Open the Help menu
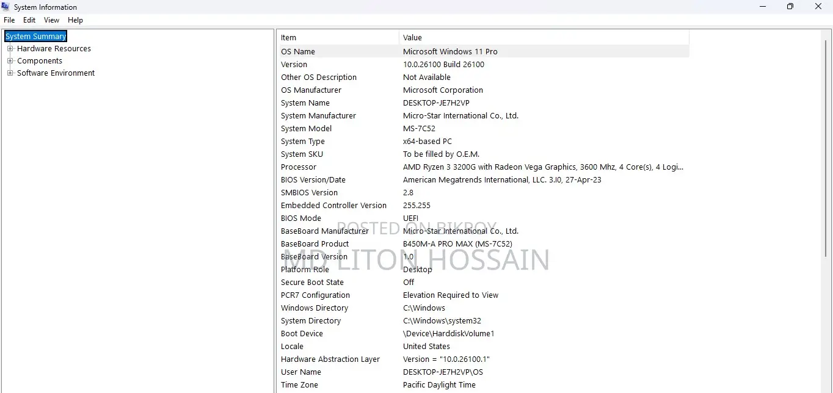833x393 pixels. coord(75,20)
